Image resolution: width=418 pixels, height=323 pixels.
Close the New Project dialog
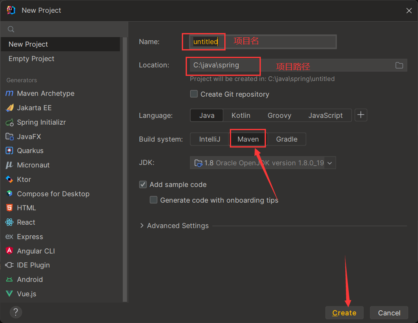click(409, 10)
